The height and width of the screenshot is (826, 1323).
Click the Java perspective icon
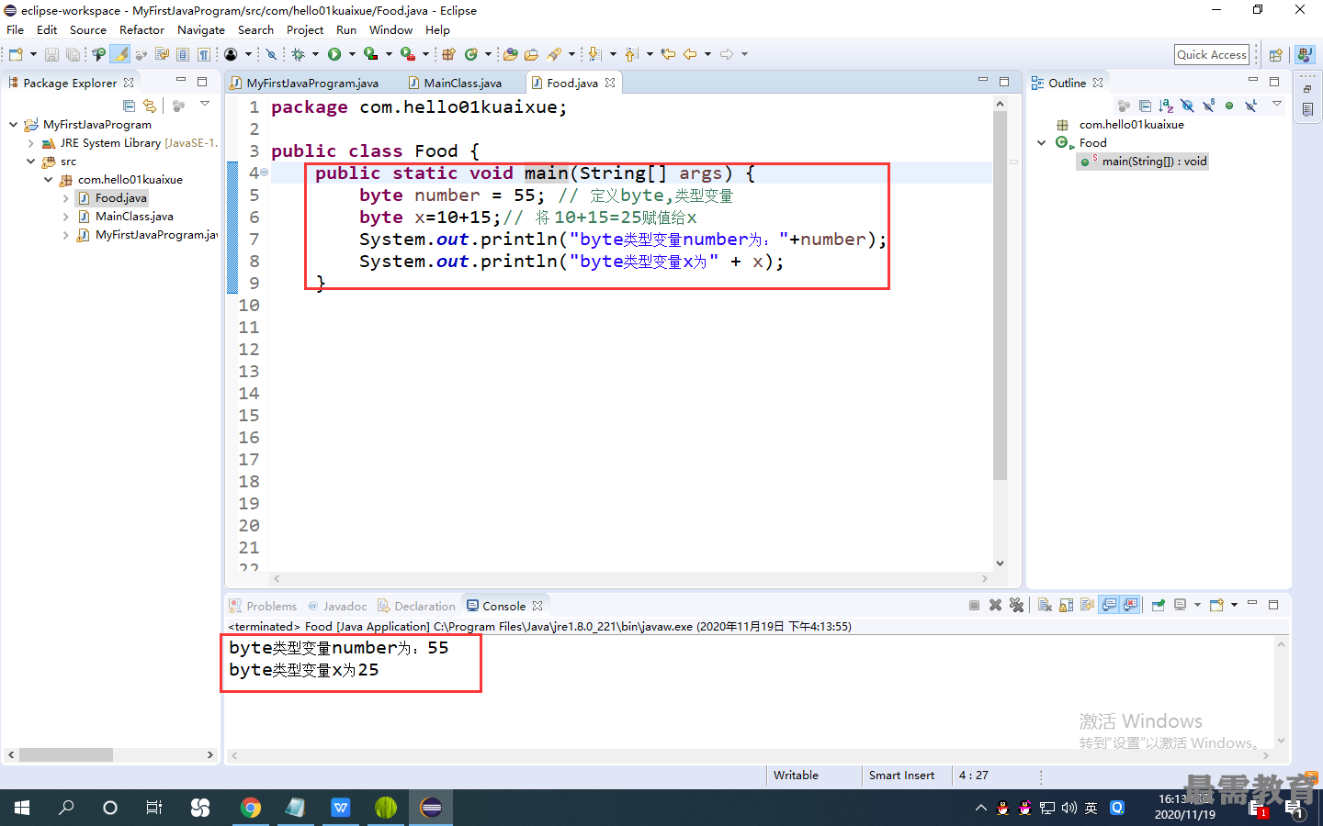(1305, 55)
